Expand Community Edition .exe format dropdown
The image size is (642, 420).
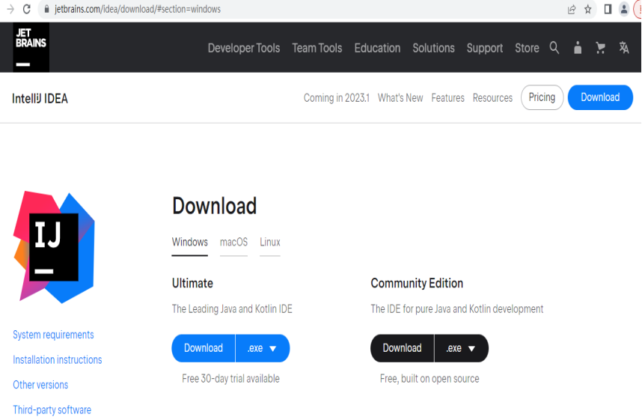tap(462, 348)
